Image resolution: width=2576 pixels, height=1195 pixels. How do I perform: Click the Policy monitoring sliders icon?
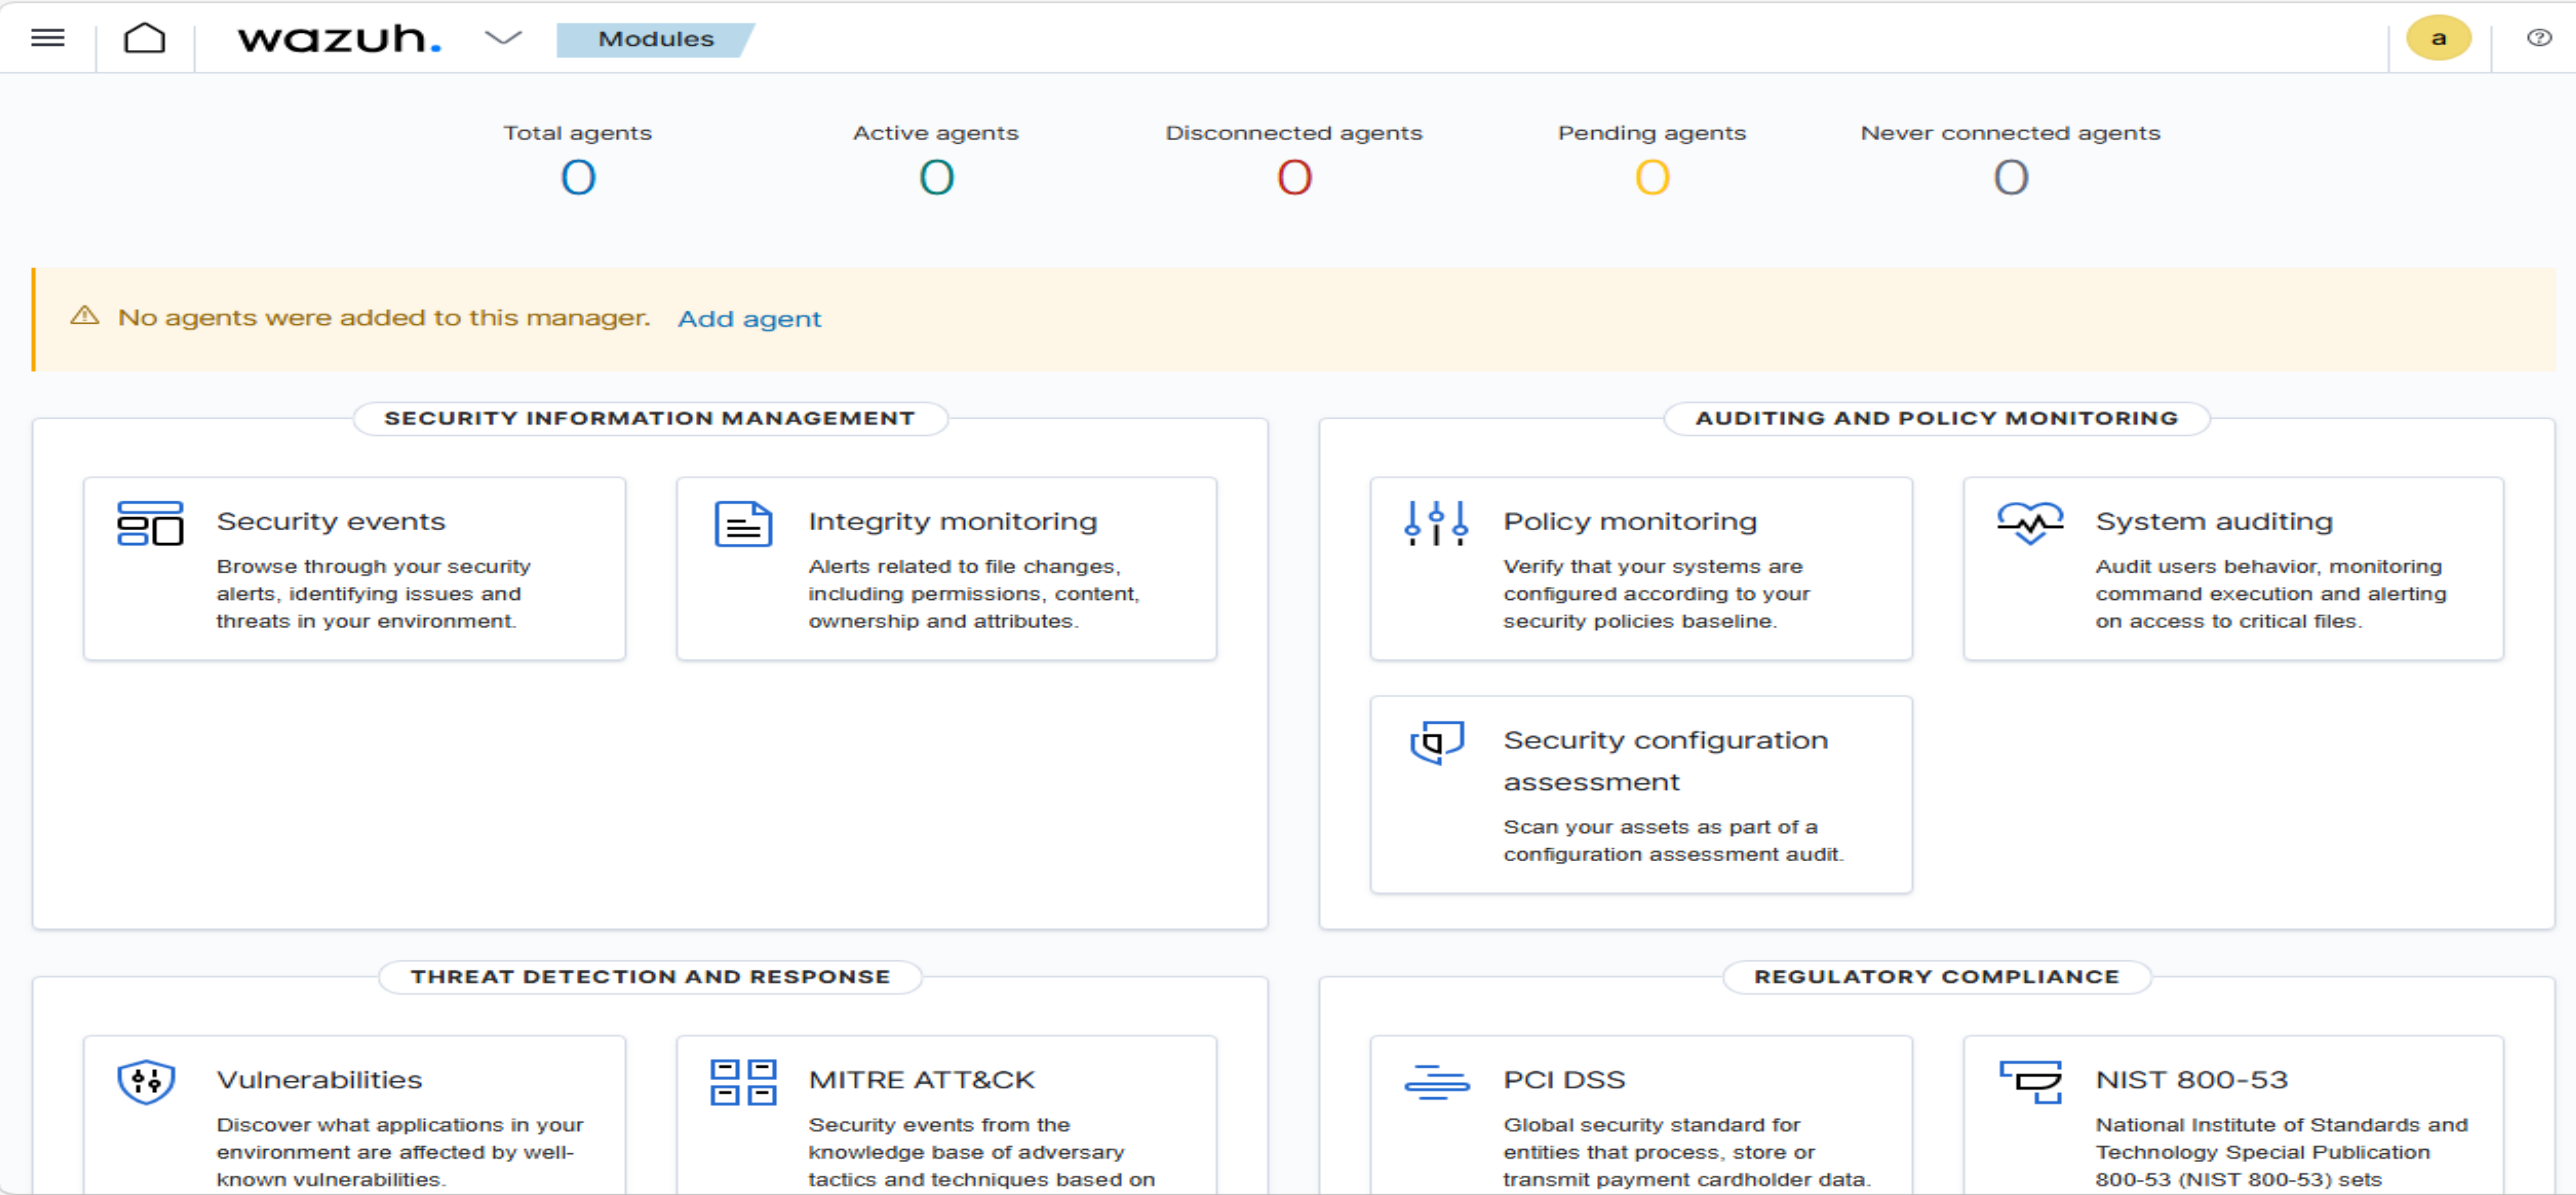(1436, 523)
